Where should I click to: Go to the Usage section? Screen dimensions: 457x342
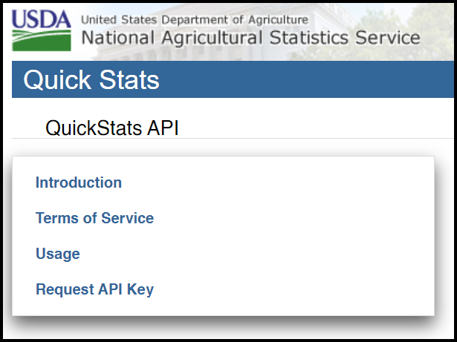point(58,254)
